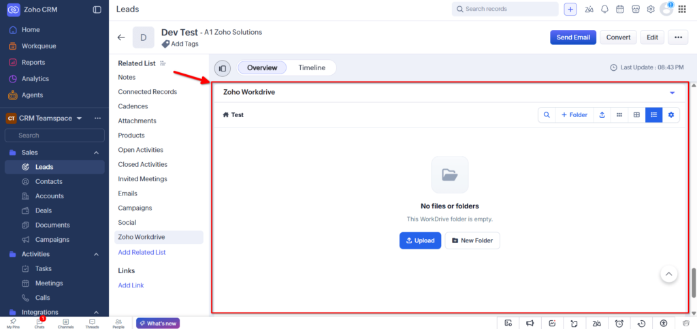Open the calendar icon in top bar
Screen dimensions: 697x329
click(x=619, y=10)
